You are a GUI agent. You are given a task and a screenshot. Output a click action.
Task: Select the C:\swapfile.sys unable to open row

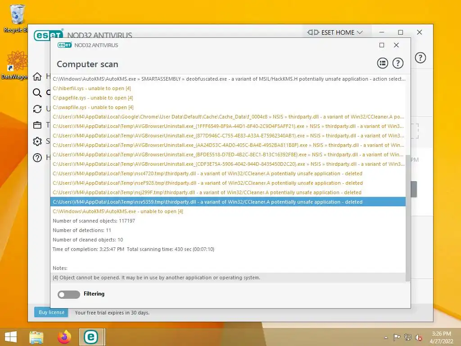(228, 107)
